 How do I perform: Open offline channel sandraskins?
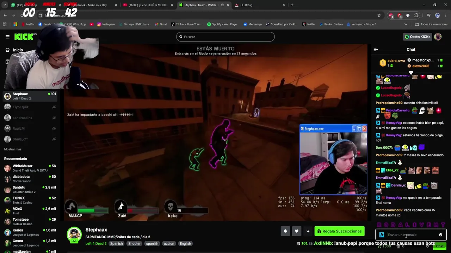[x=30, y=118]
